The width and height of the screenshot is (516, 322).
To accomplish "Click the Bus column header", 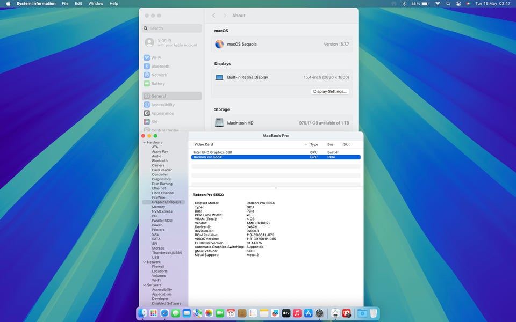I will tap(331, 144).
